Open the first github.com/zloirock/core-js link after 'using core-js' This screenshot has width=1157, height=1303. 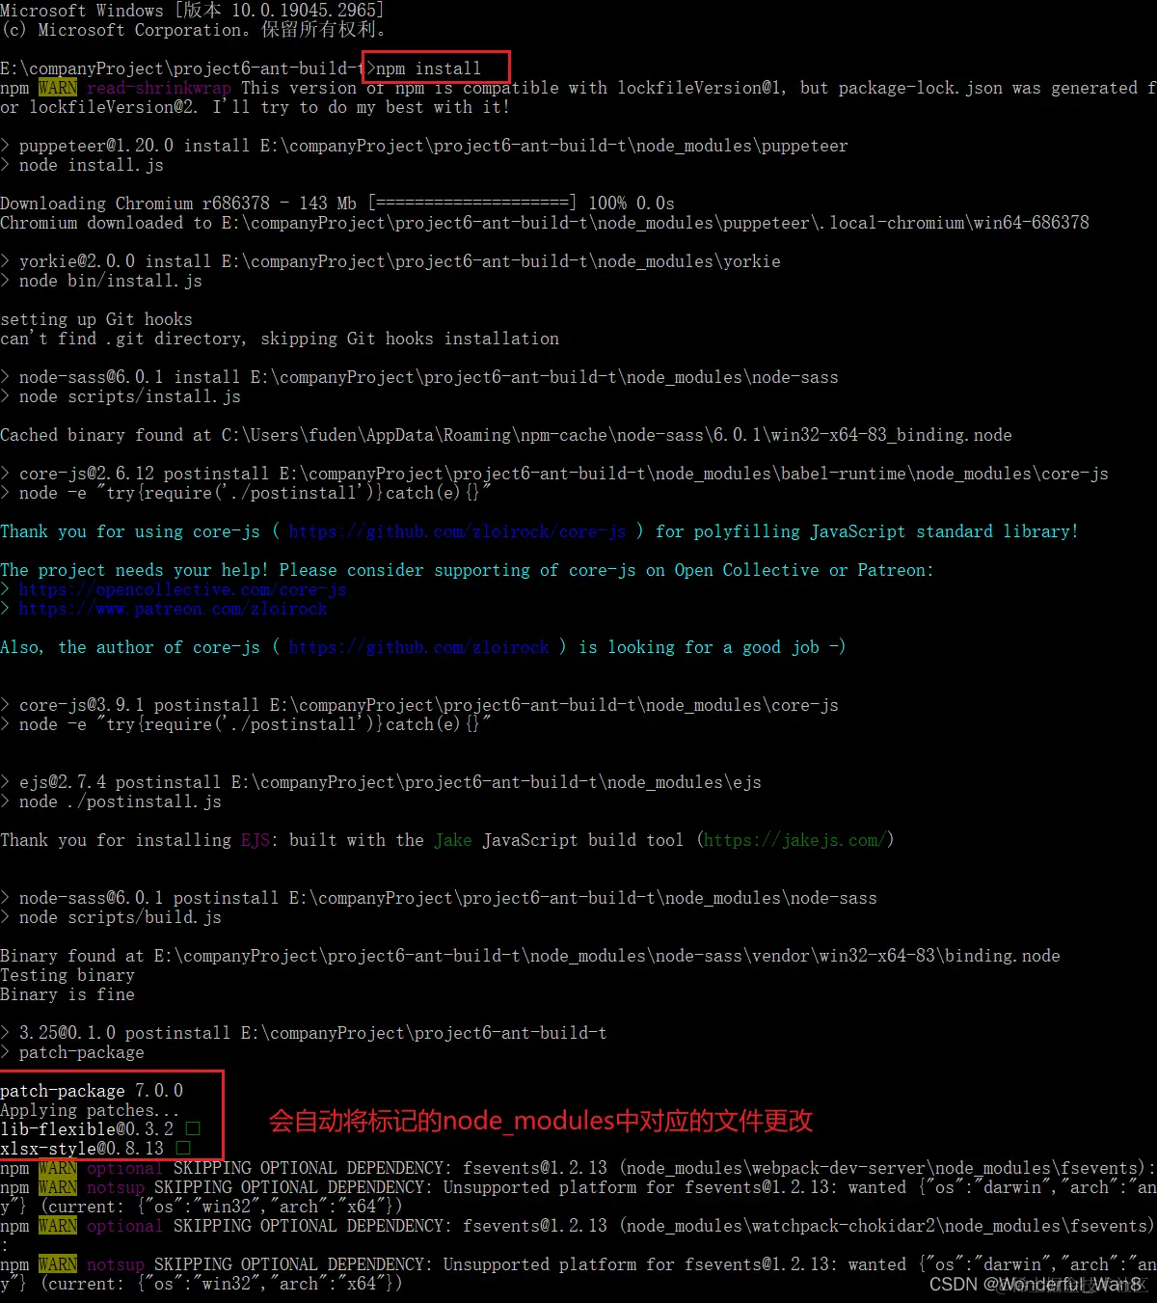tap(458, 531)
